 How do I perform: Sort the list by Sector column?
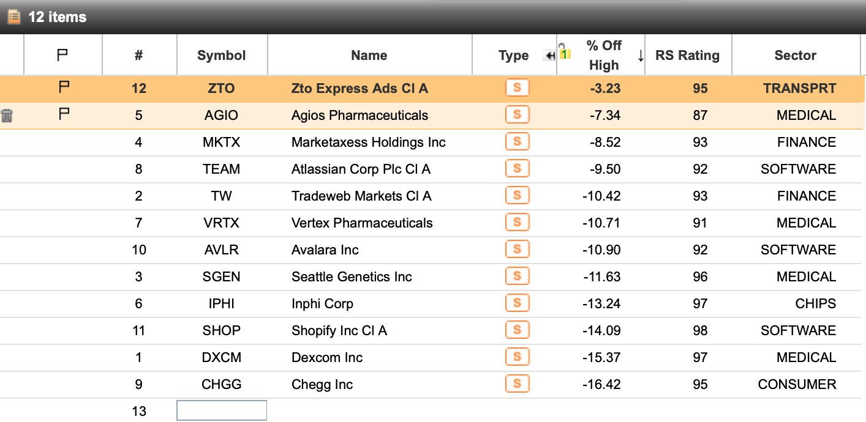click(x=795, y=56)
